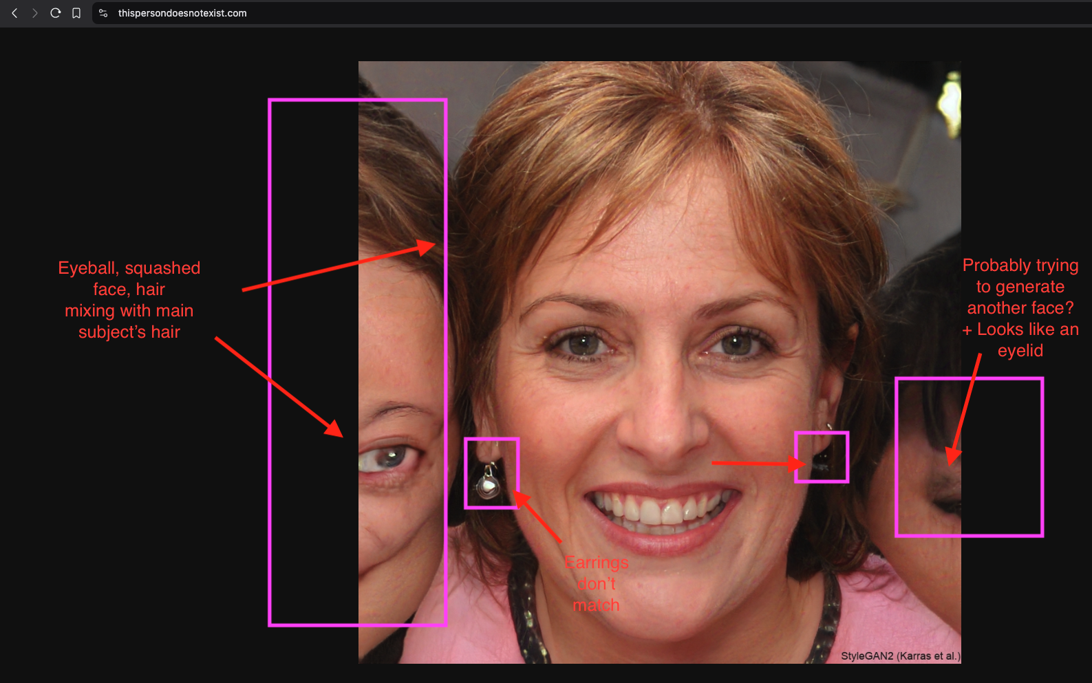The width and height of the screenshot is (1092, 683).
Task: Click the browser forward arrow
Action: pyautogui.click(x=35, y=13)
